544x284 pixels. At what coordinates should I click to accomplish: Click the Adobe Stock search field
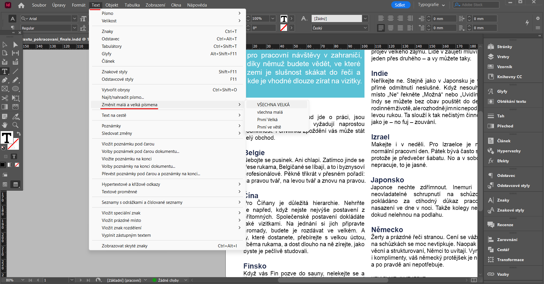476,5
